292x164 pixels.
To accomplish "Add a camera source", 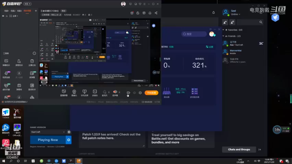I will click(x=74, y=93).
